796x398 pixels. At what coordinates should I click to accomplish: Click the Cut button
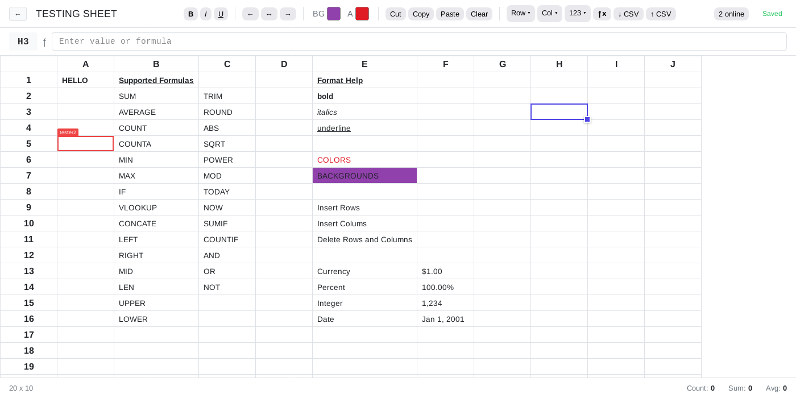coord(395,14)
